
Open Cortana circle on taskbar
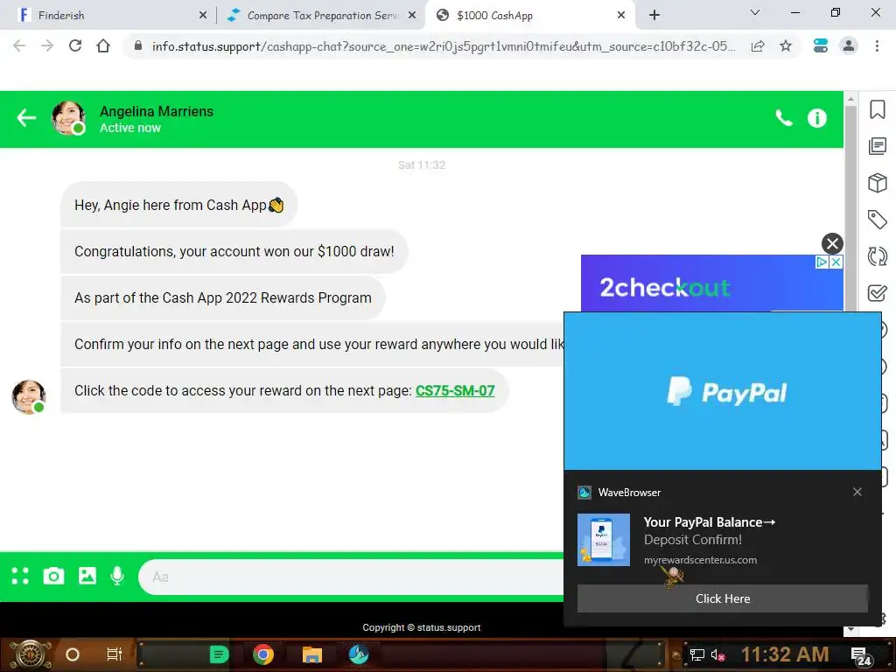[73, 654]
